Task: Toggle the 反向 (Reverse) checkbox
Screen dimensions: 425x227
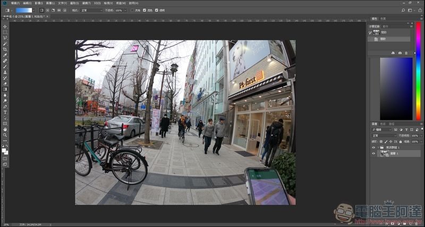Action: pyautogui.click(x=132, y=10)
